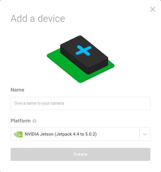Click the black device module illustration
The image size is (161, 172).
[84, 55]
